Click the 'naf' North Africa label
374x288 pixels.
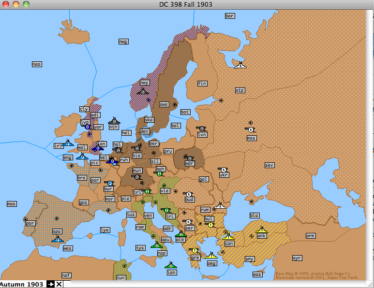[x=66, y=275]
